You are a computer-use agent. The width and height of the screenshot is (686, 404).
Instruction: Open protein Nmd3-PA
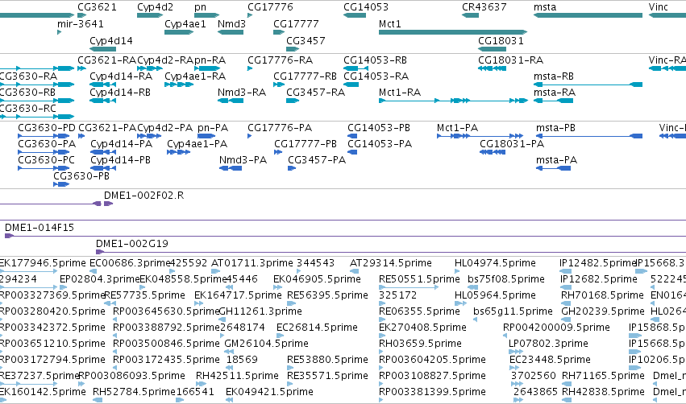[x=243, y=160]
